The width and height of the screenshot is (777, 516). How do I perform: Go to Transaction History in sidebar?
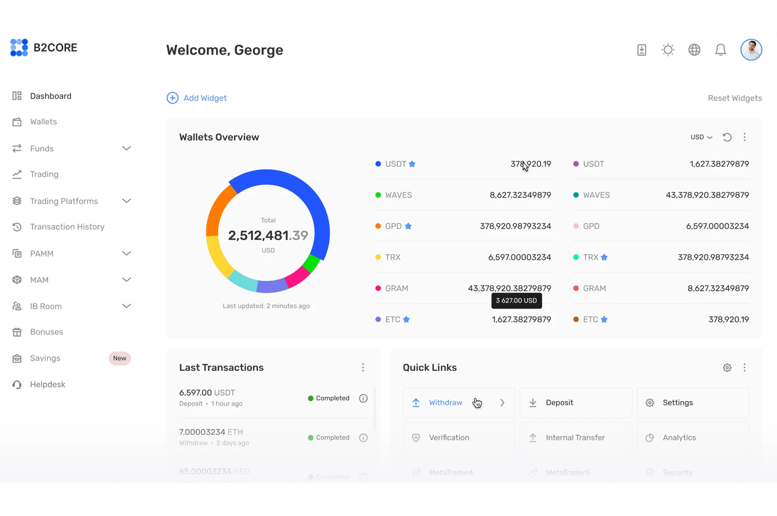(67, 227)
